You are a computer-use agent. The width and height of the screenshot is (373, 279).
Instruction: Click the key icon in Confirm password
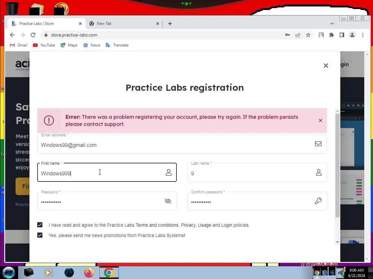318,201
